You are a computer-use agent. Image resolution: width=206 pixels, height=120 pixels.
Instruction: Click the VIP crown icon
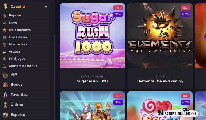click(5, 75)
